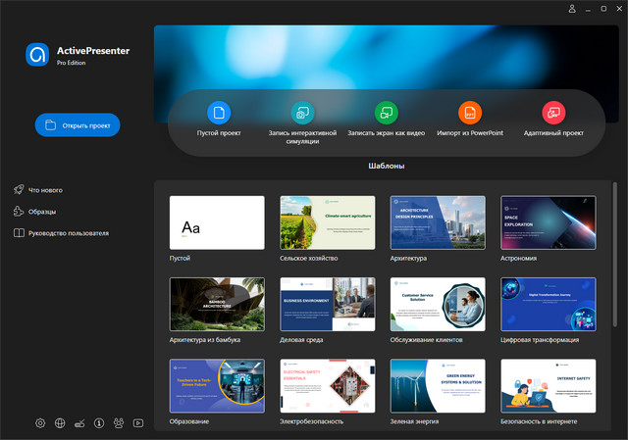Screen dimensions: 628x440
Task: Select Обслуживание клиентов template
Action: click(x=438, y=304)
